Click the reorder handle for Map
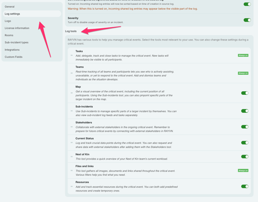The width and height of the screenshot is (258, 202). click(x=72, y=93)
